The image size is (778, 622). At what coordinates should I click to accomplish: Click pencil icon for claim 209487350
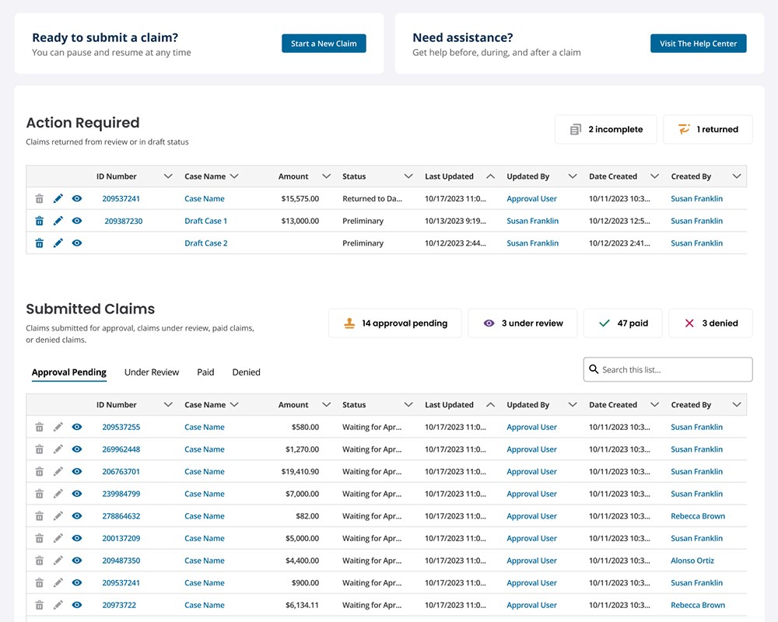(58, 561)
